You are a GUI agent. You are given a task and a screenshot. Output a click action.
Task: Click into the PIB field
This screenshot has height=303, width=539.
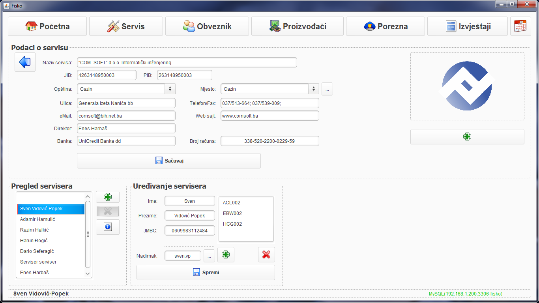184,75
